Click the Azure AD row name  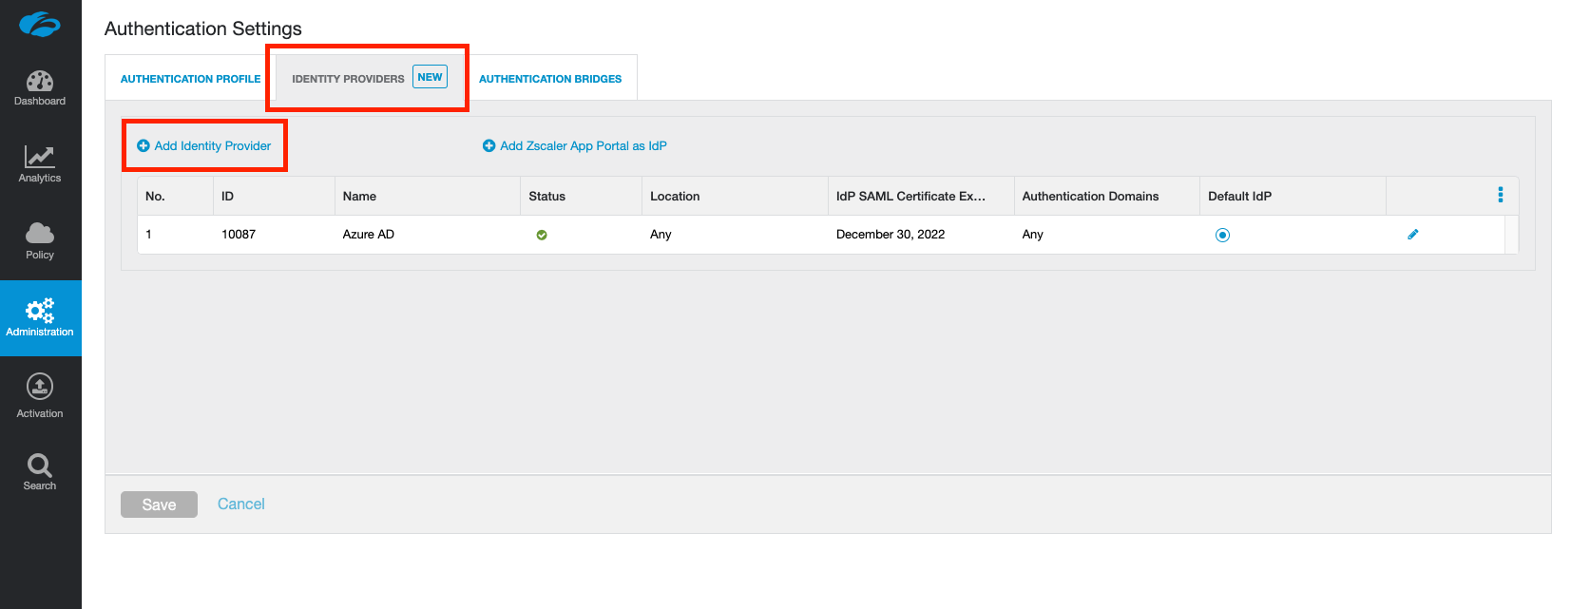(x=369, y=234)
